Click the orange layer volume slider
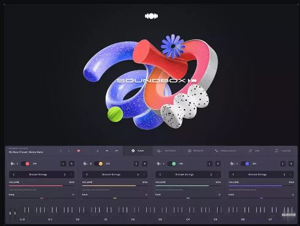Screen dimensions: 300x226 pos(115,185)
